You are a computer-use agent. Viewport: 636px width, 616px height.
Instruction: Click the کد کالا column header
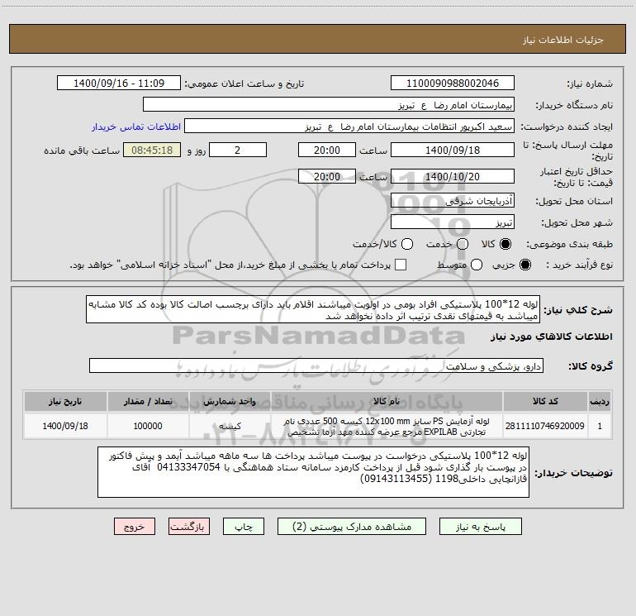point(545,401)
